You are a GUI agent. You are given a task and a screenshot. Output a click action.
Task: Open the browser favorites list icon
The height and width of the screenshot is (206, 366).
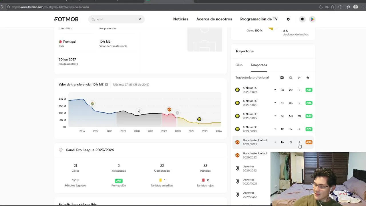pos(348,7)
